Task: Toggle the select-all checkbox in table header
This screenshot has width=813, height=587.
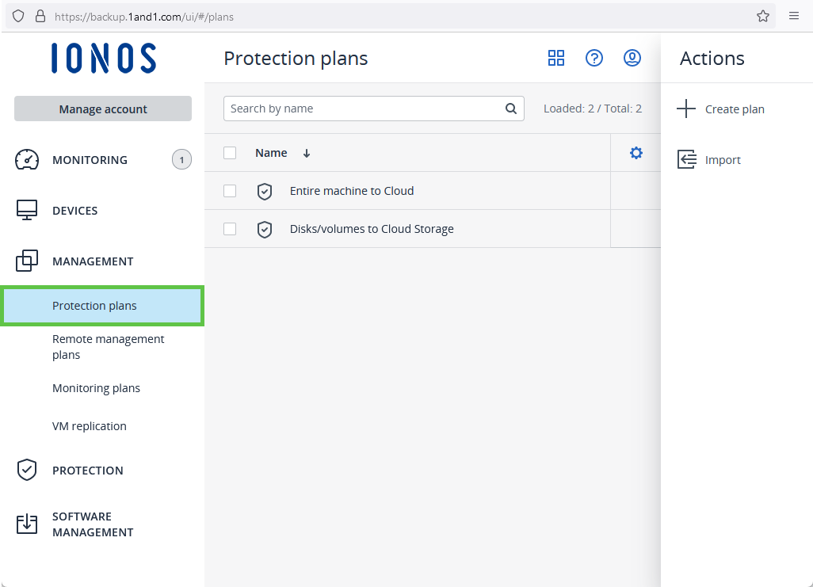Action: [230, 153]
